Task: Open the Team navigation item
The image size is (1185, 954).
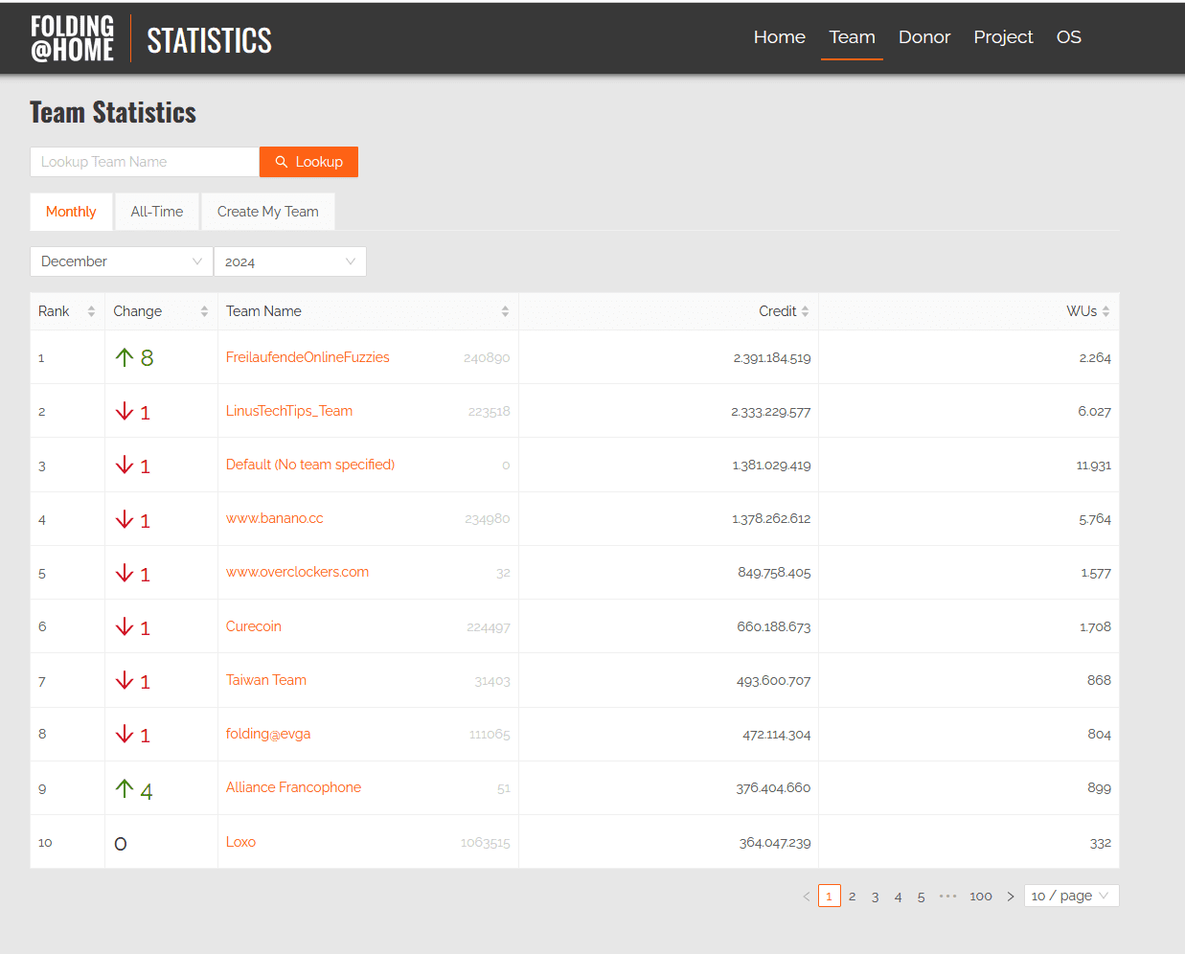Action: tap(852, 37)
